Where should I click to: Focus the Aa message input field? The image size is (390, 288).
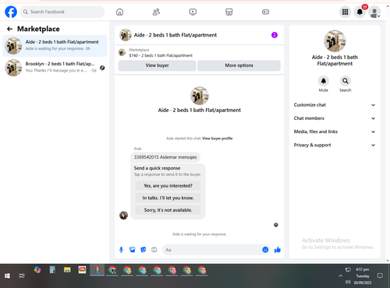click(x=212, y=250)
